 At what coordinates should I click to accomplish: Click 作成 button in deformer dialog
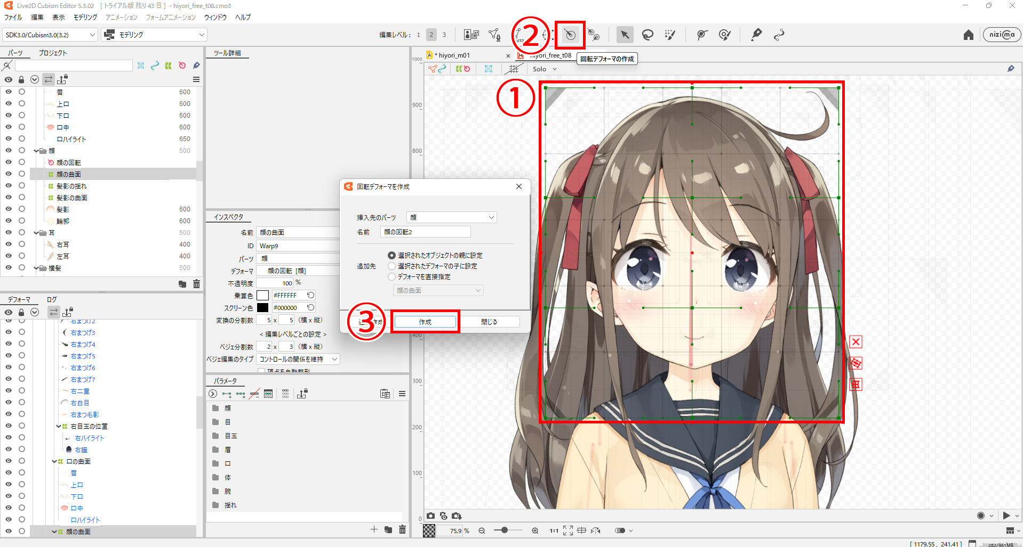tap(425, 322)
